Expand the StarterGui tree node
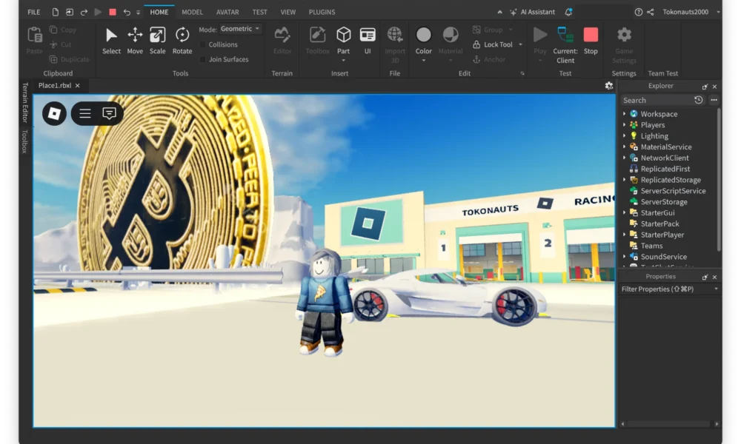741x444 pixels. 624,213
